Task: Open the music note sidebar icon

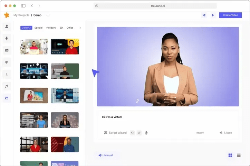Action: (7, 86)
